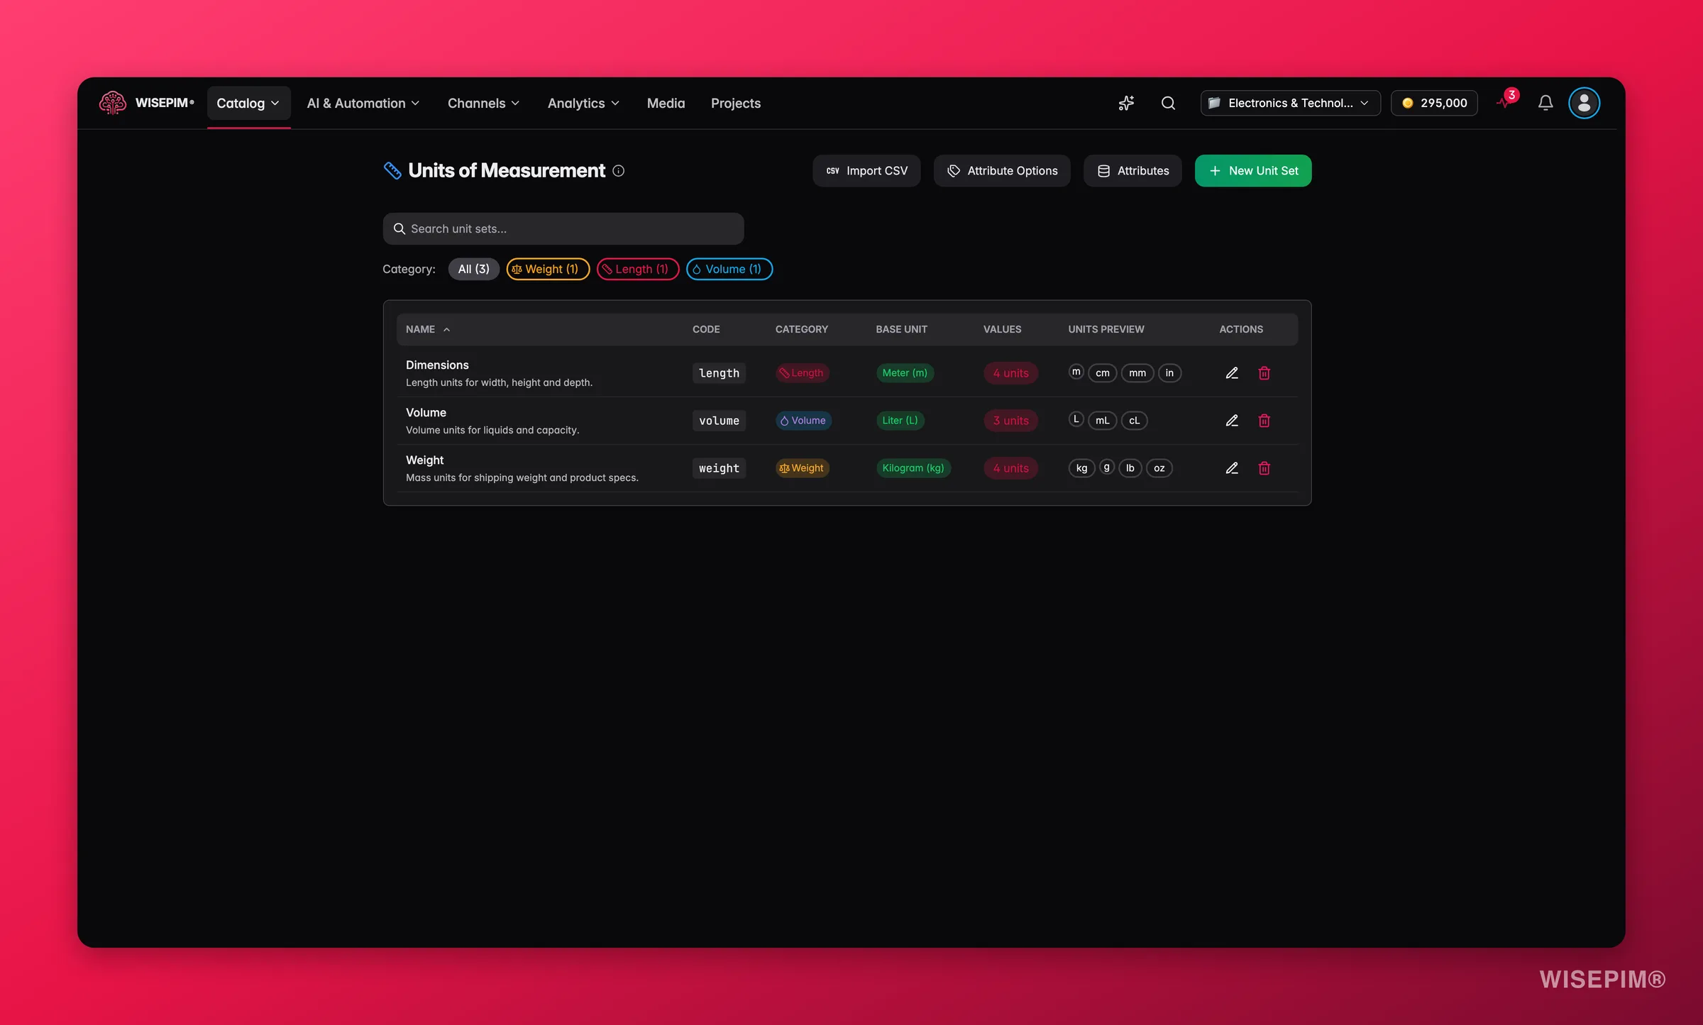Open the user profile avatar
This screenshot has width=1703, height=1025.
1584,103
